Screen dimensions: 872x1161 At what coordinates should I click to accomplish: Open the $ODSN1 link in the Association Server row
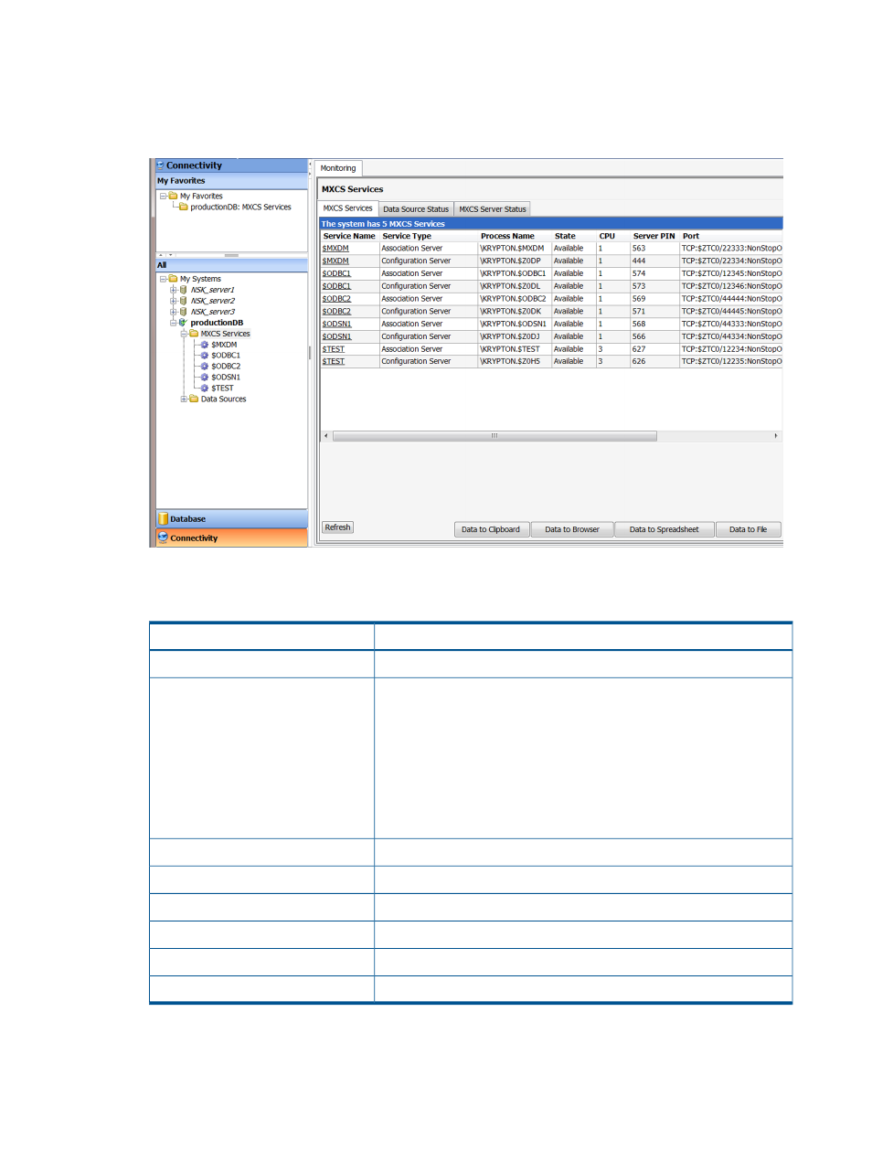336,325
